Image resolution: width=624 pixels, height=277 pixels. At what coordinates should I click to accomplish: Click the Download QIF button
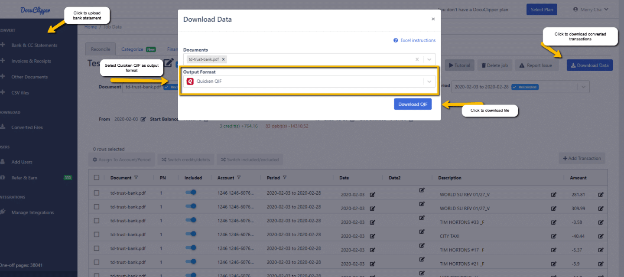tap(413, 104)
